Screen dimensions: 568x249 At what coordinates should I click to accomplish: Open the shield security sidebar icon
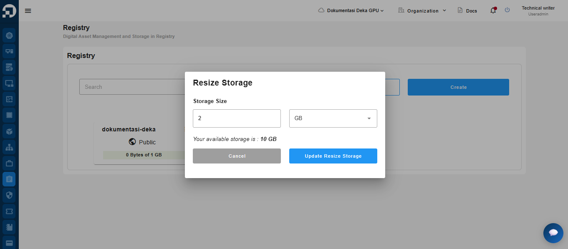coord(9,195)
